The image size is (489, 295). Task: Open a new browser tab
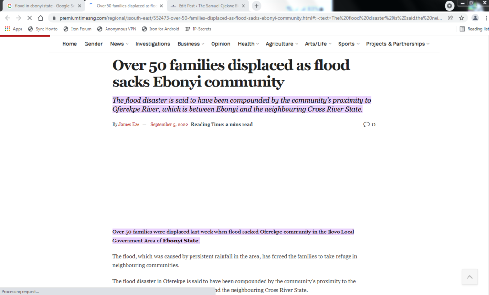[256, 6]
